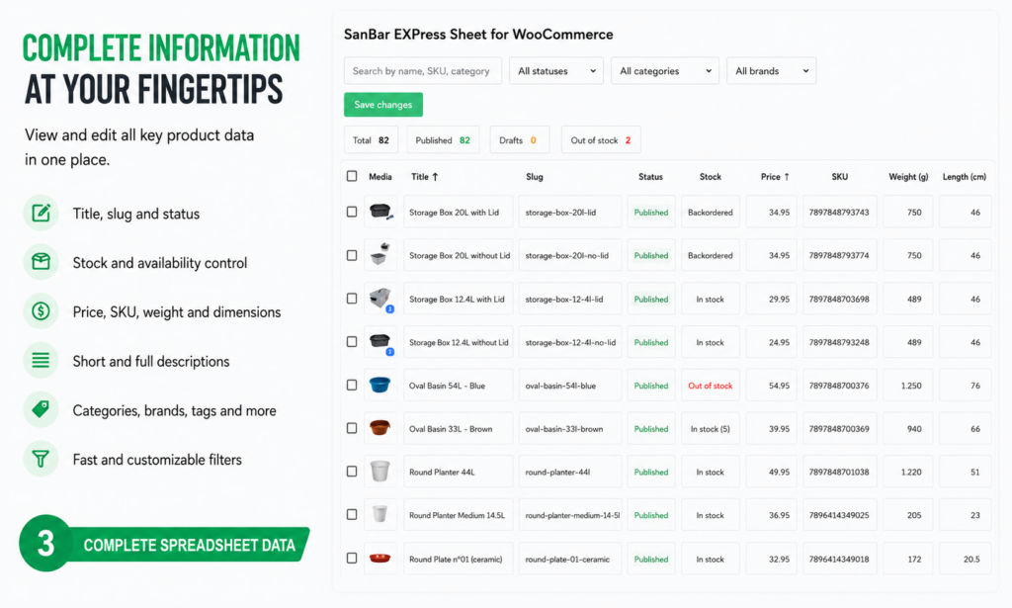This screenshot has width=1012, height=608.
Task: Click the funnel icon beside Fast and customizable filters
Action: click(41, 459)
